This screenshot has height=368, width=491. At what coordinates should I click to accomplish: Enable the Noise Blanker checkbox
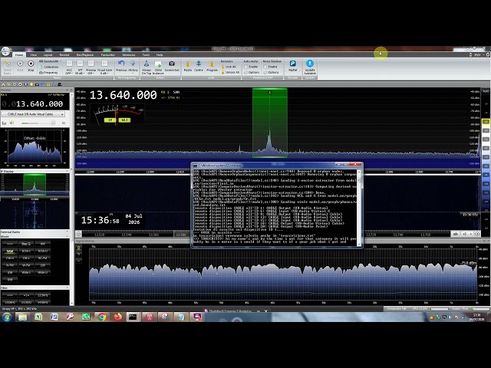[x=265, y=67]
